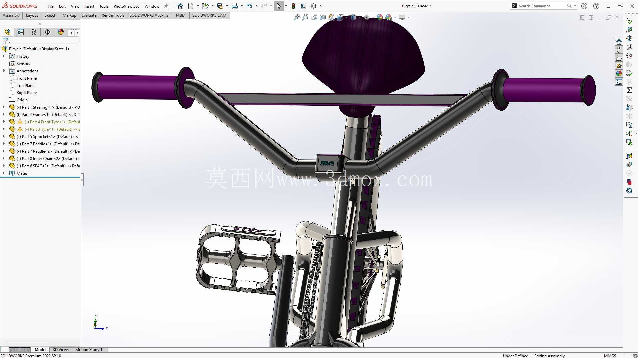Image resolution: width=638 pixels, height=358 pixels.
Task: Open DisplayManager color sphere tab
Action: pos(60,32)
